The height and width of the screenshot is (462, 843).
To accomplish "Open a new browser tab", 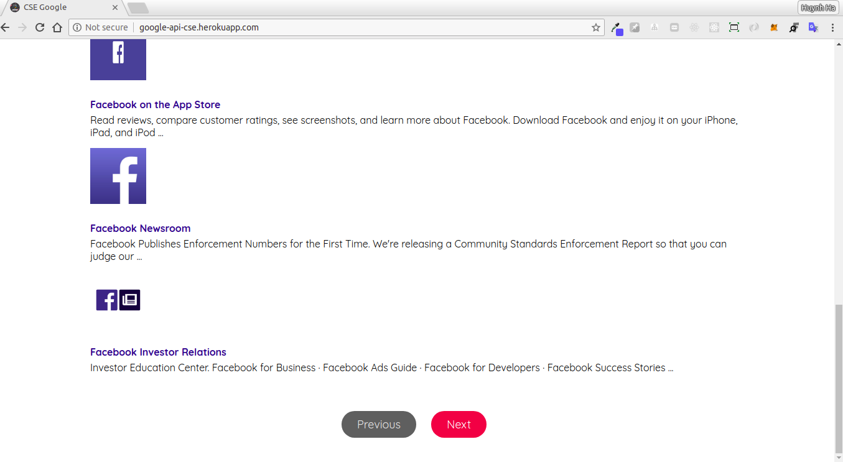I will [x=138, y=7].
